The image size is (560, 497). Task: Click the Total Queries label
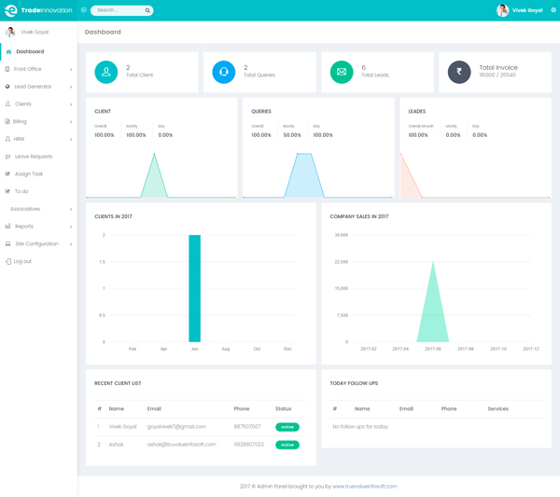point(259,75)
